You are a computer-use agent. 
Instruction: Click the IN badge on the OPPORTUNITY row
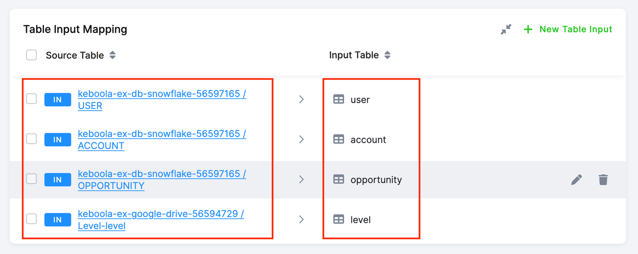tap(58, 180)
